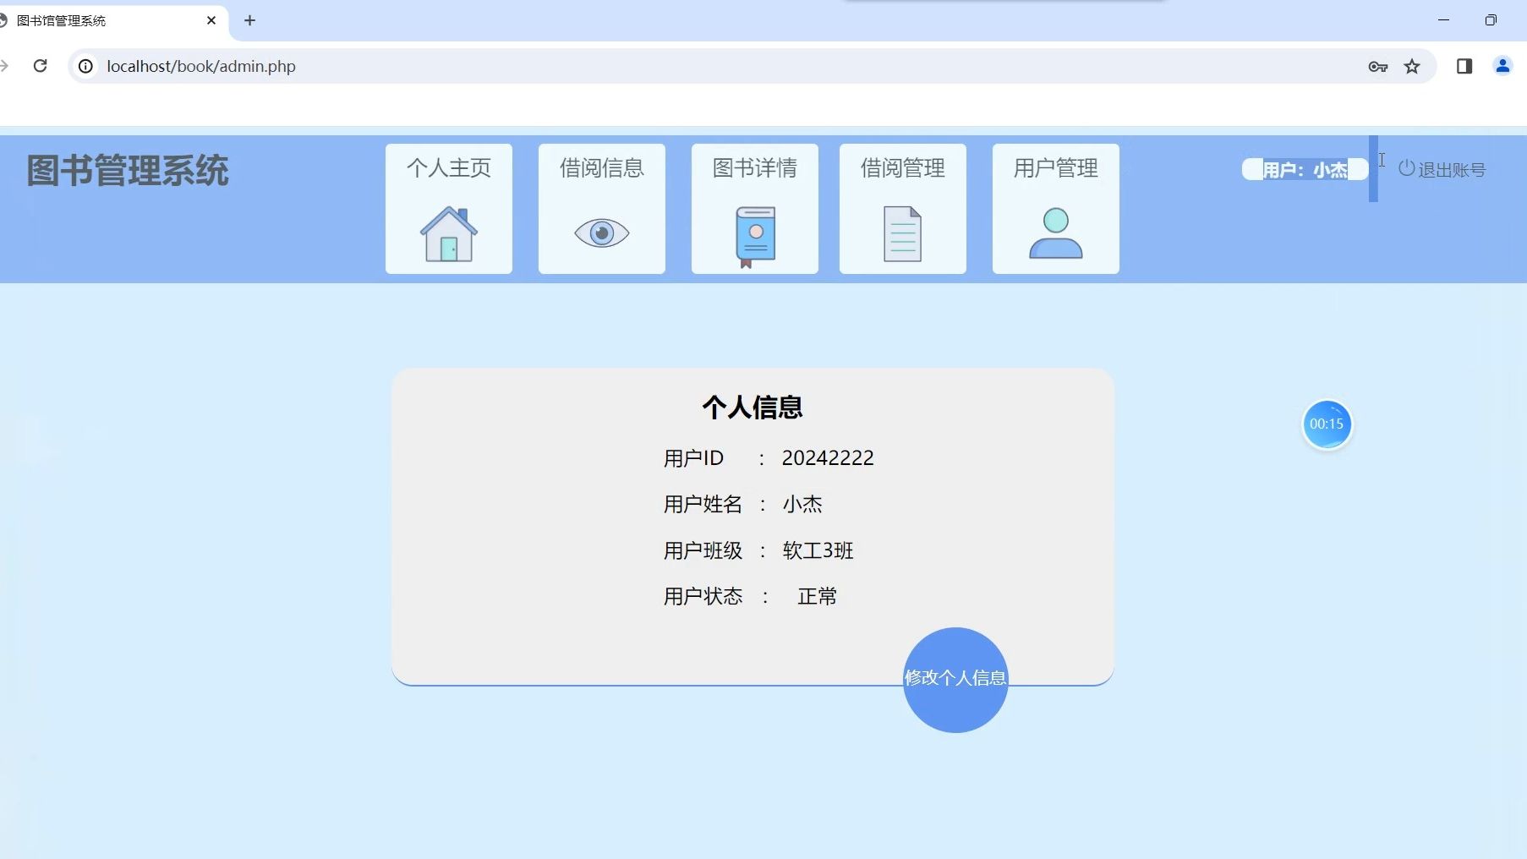
Task: Restore down the browser window
Action: point(1491,20)
